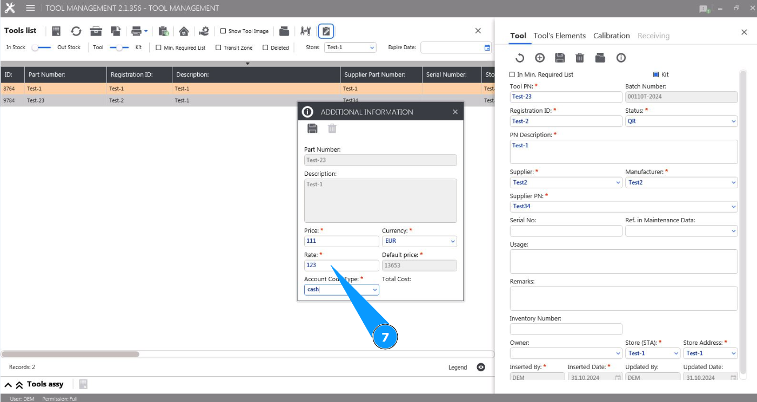Click the highlighted clipboard edit icon
The image size is (757, 402).
pyautogui.click(x=326, y=31)
